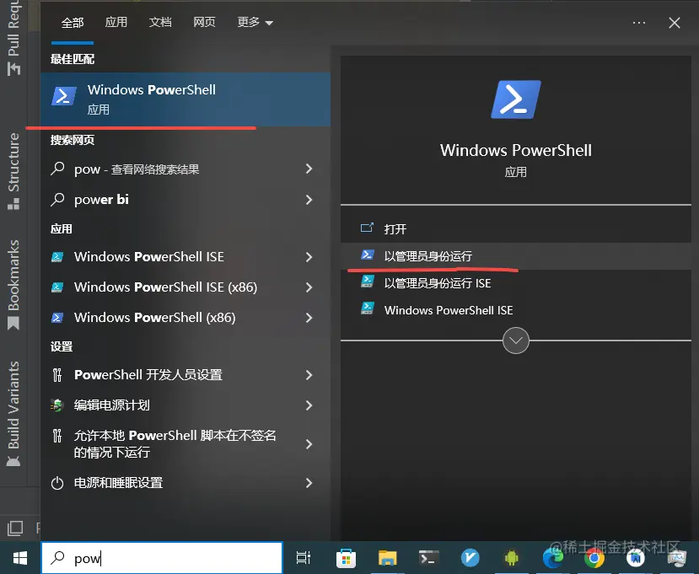The height and width of the screenshot is (574, 699).
Task: Click Windows PowerShell ISE app icon
Action: click(57, 257)
